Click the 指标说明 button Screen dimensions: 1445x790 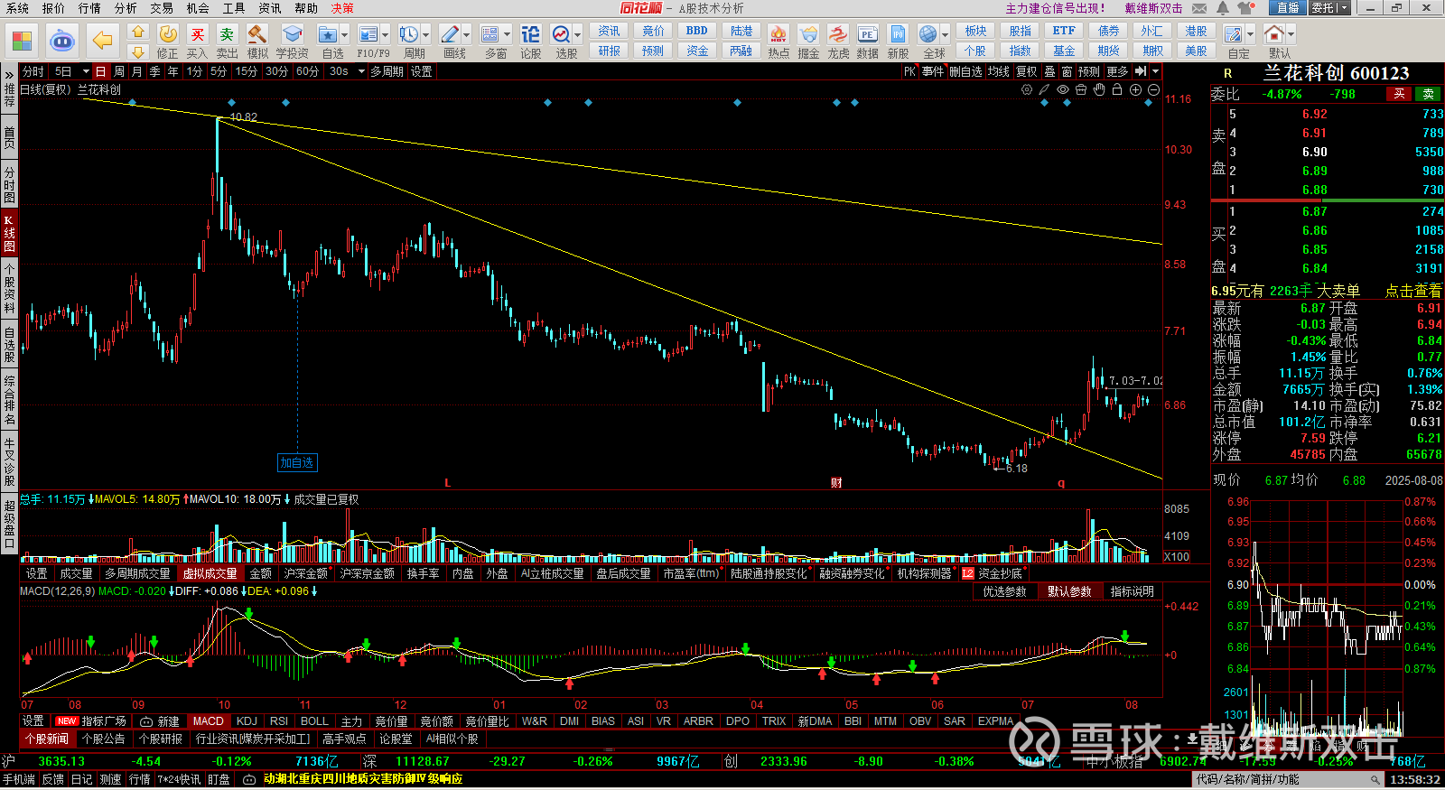(x=1133, y=591)
